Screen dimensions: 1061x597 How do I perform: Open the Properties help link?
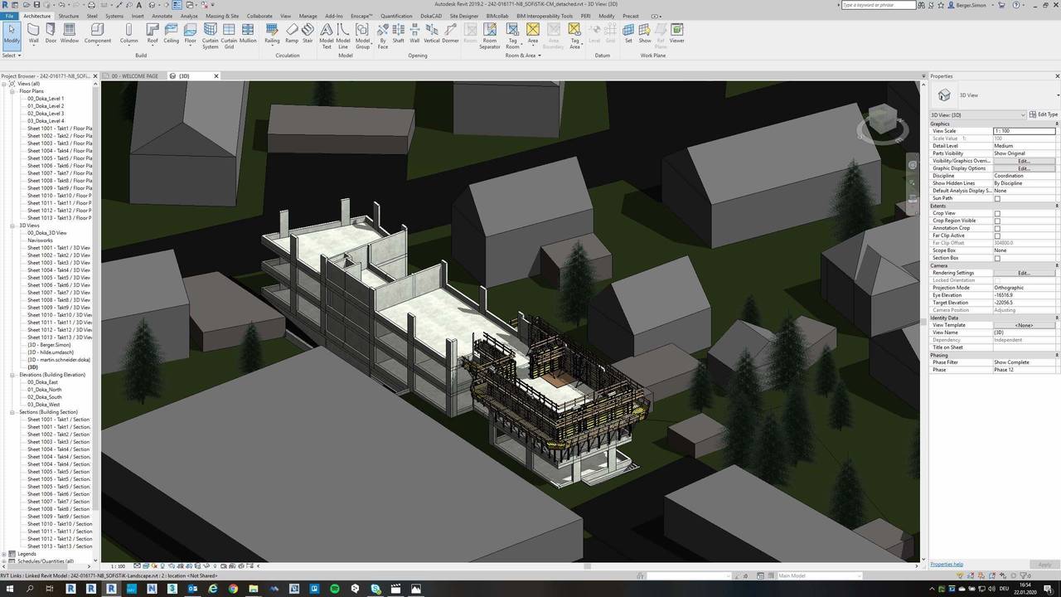(947, 565)
